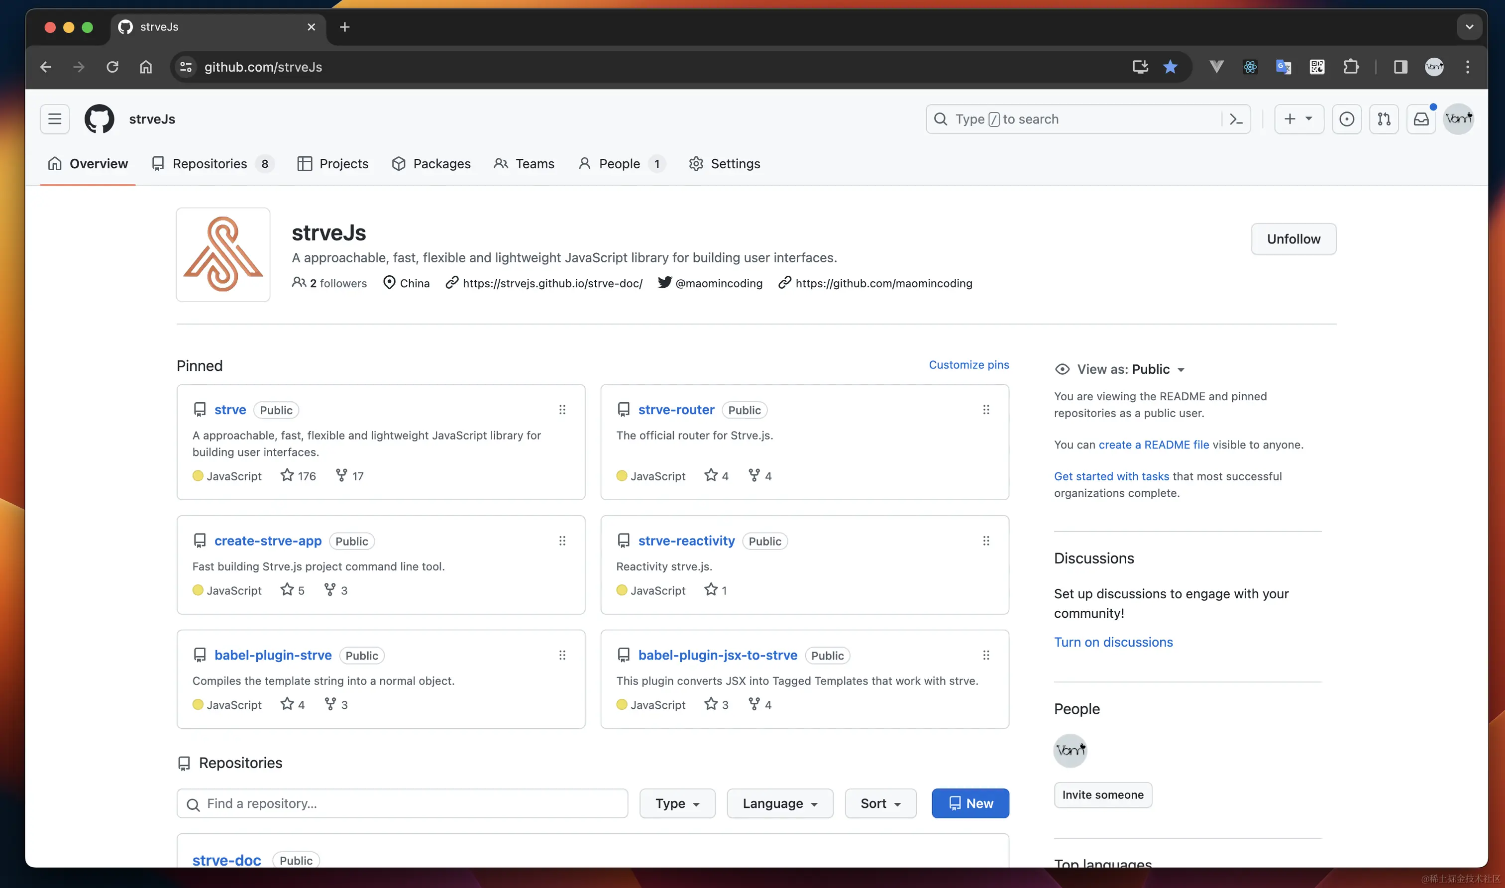Viewport: 1505px width, 888px height.
Task: Open the Issues icon in the header
Action: click(1346, 119)
